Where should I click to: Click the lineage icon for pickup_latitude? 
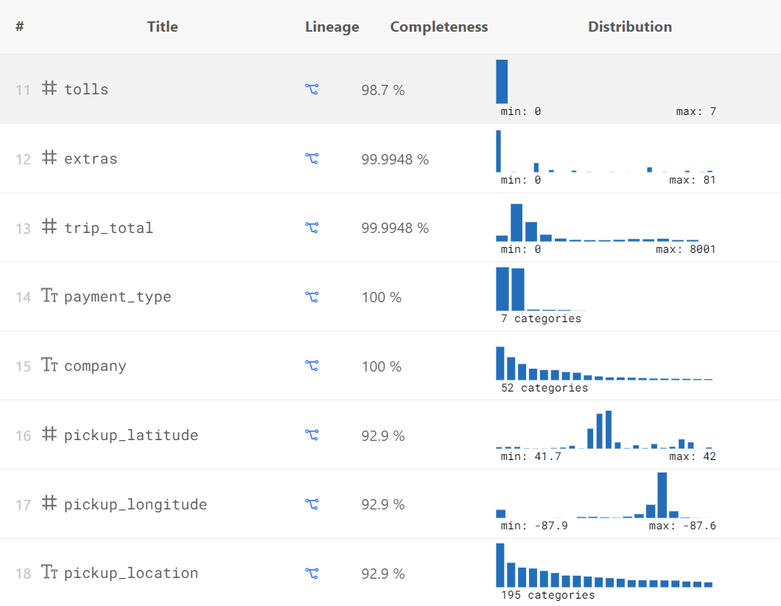pos(312,435)
